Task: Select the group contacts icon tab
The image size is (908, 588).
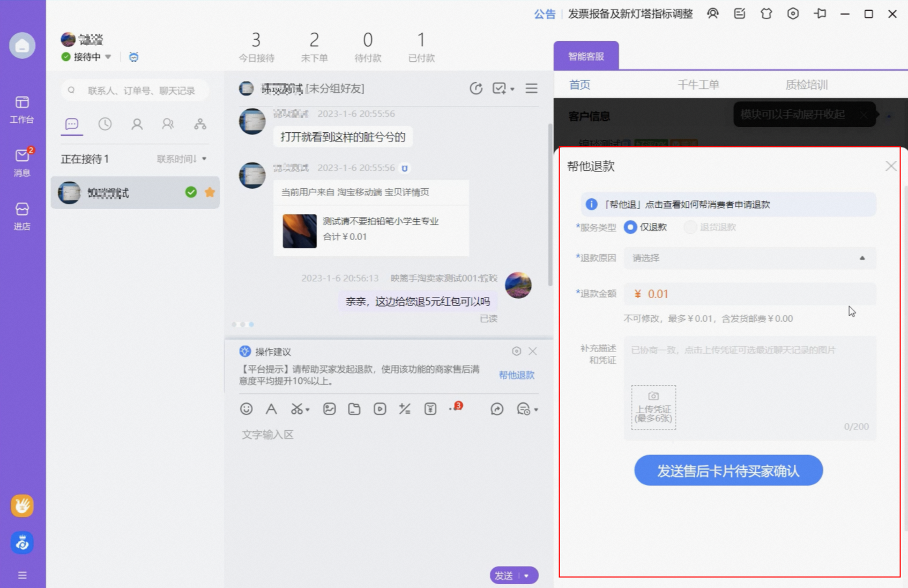Action: coord(168,124)
